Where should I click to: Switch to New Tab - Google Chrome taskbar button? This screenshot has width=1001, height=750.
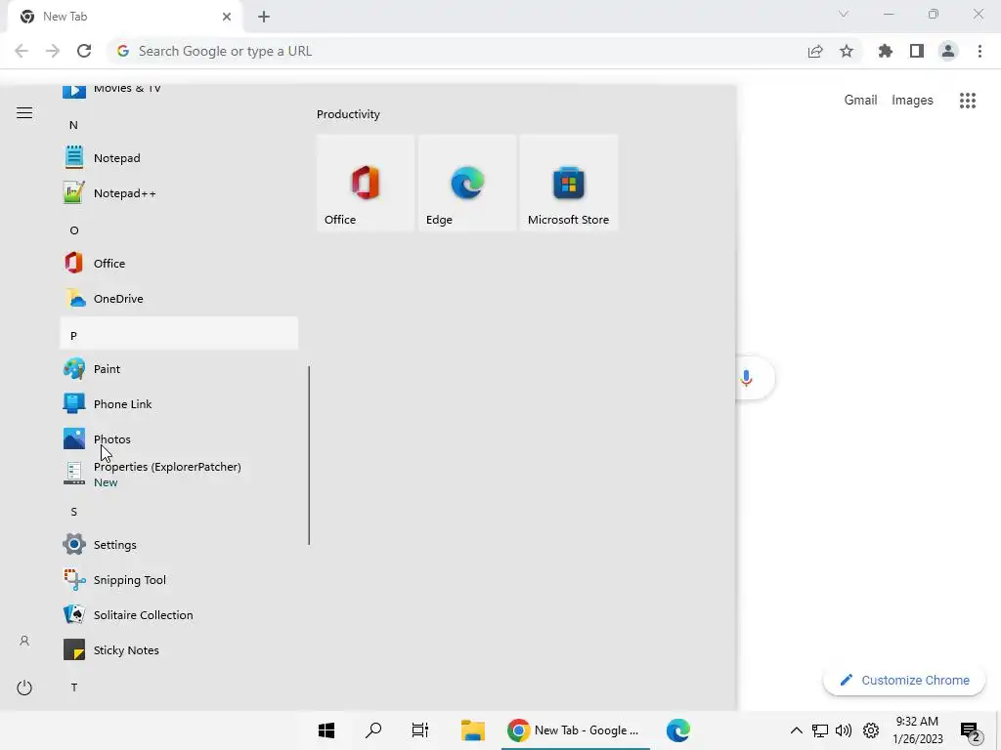(575, 730)
